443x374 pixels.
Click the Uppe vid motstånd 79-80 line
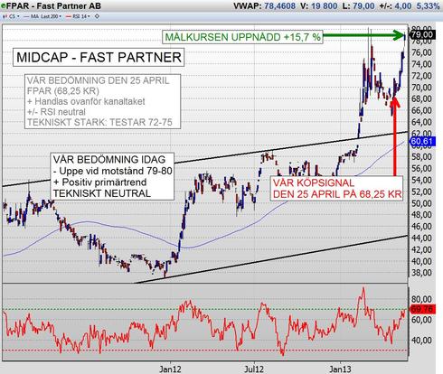(x=113, y=171)
